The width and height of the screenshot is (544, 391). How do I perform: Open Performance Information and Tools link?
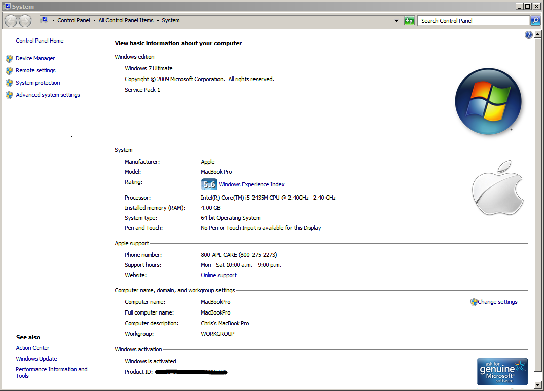click(x=51, y=373)
